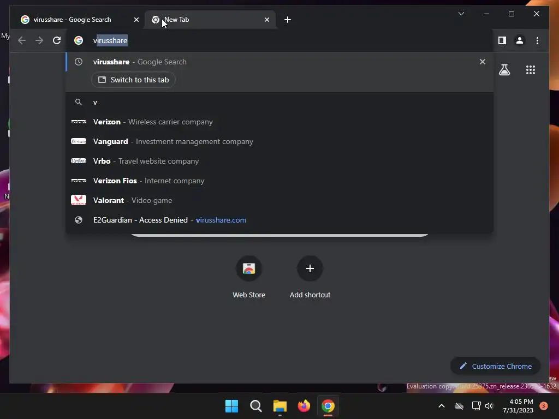
Task: Click the Customize Chrome button
Action: 496,366
